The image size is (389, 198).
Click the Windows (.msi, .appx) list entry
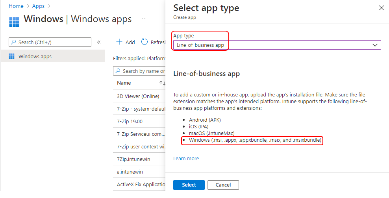255,140
